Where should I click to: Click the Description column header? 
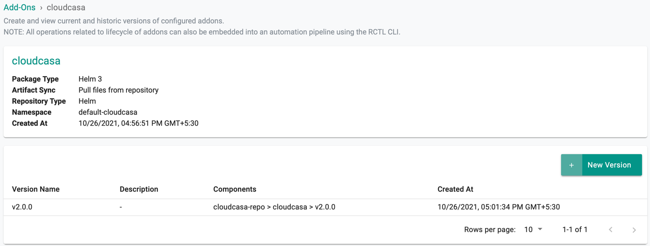pyautogui.click(x=139, y=189)
